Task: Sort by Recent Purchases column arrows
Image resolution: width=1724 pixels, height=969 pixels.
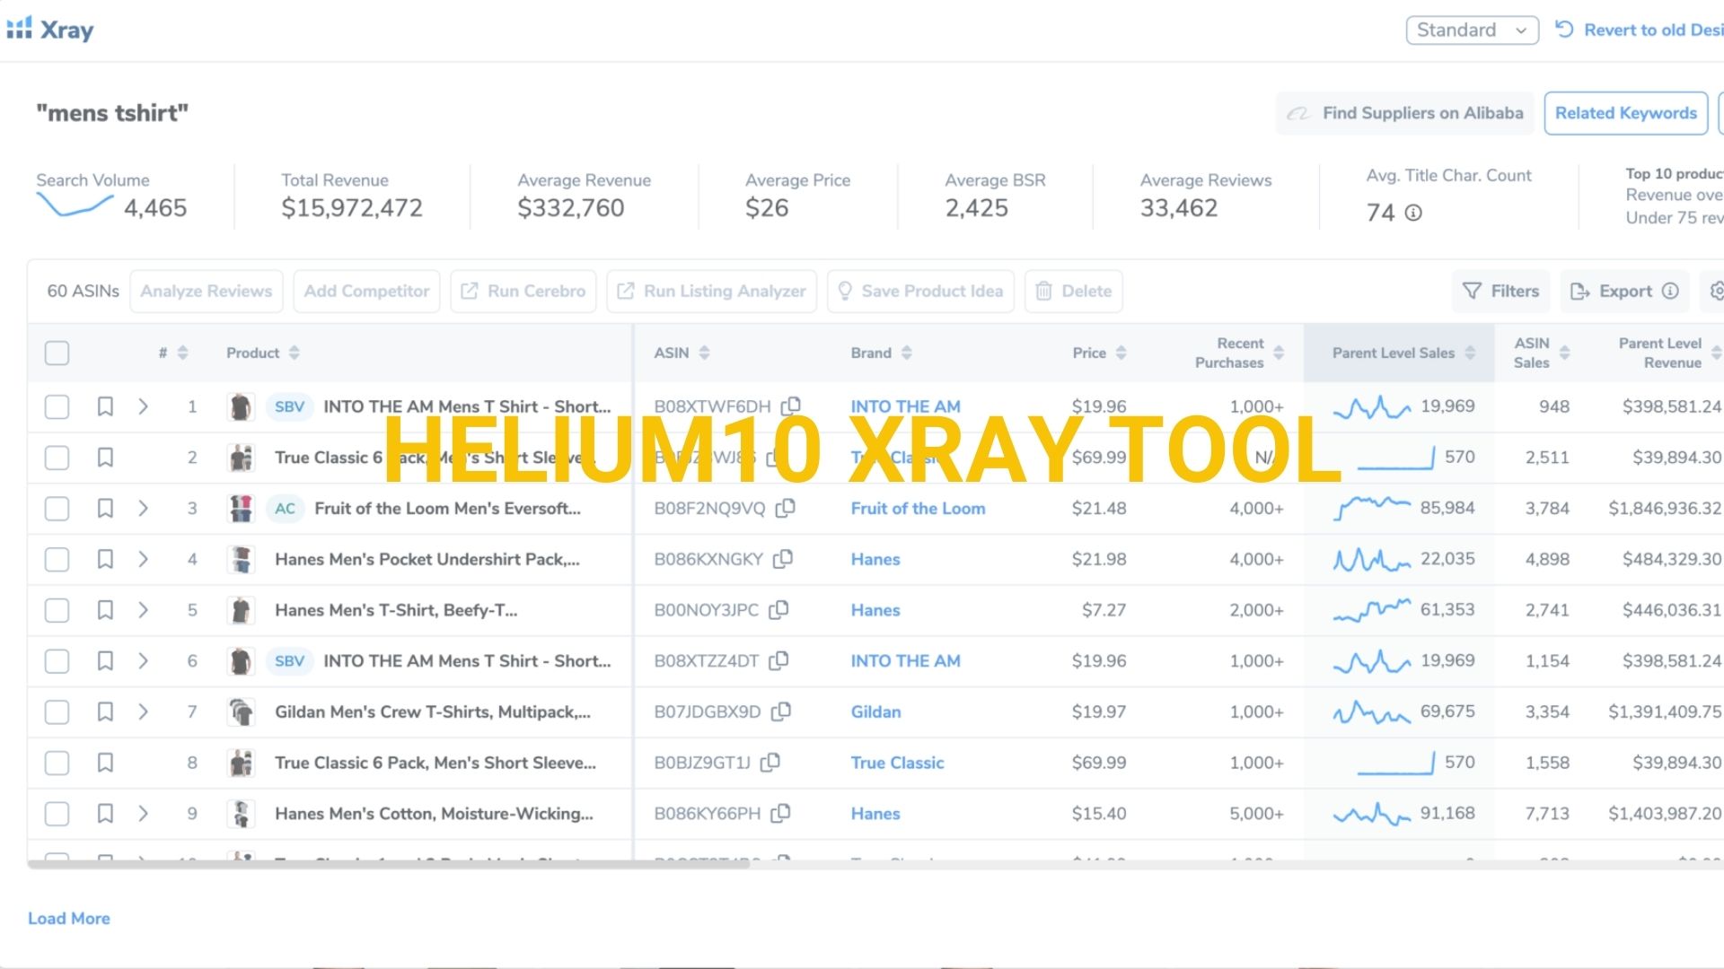Action: click(1279, 353)
